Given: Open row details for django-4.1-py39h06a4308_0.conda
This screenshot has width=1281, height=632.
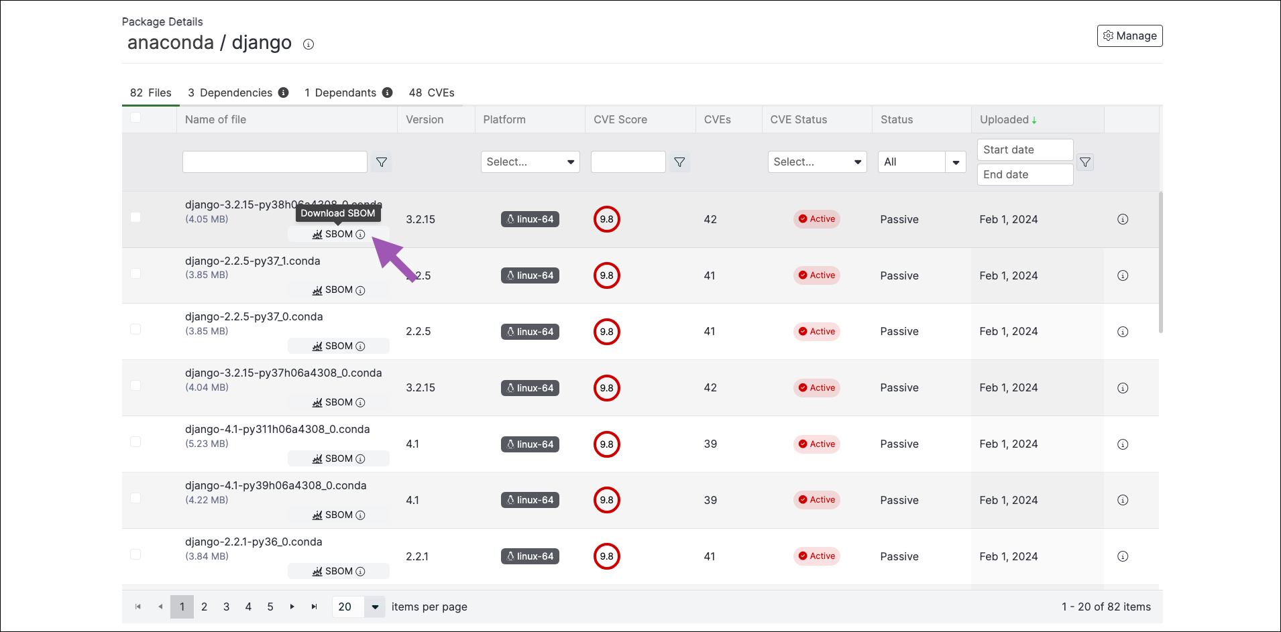Looking at the screenshot, I should pos(1123,500).
